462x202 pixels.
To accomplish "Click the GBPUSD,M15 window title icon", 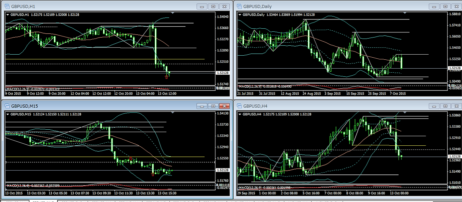I will tap(7, 106).
